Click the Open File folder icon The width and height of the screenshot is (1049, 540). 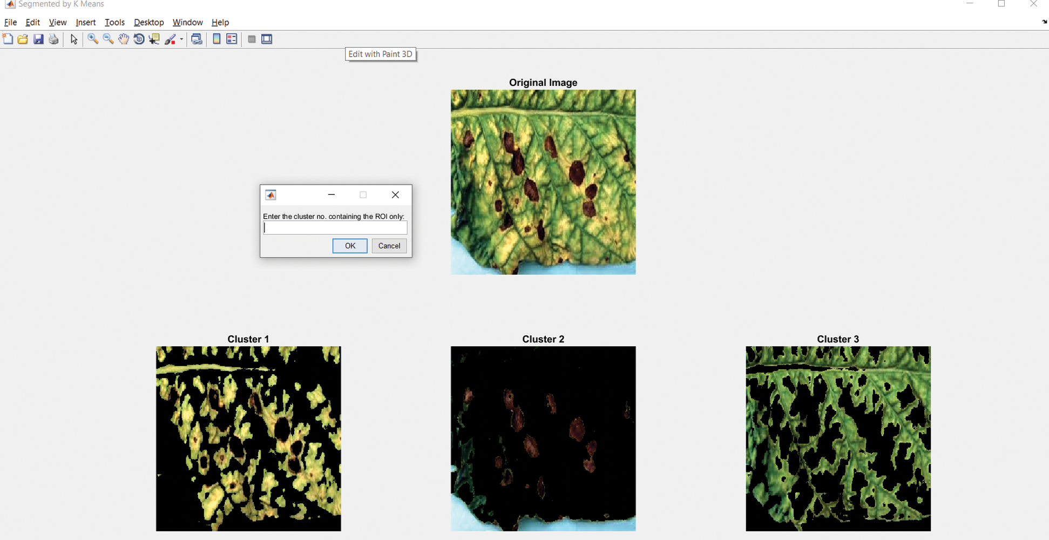pos(23,39)
